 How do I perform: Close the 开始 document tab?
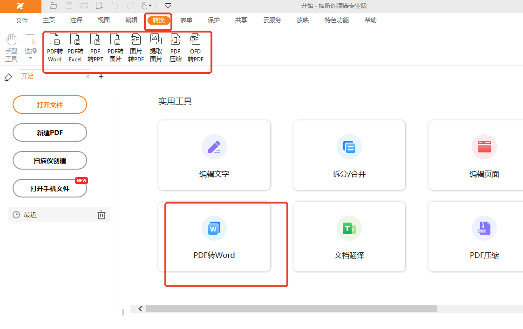(88, 77)
